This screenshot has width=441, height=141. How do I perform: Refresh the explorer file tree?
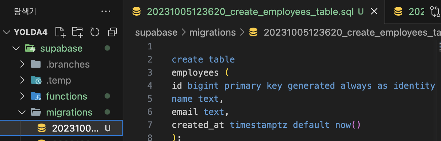coord(95,32)
